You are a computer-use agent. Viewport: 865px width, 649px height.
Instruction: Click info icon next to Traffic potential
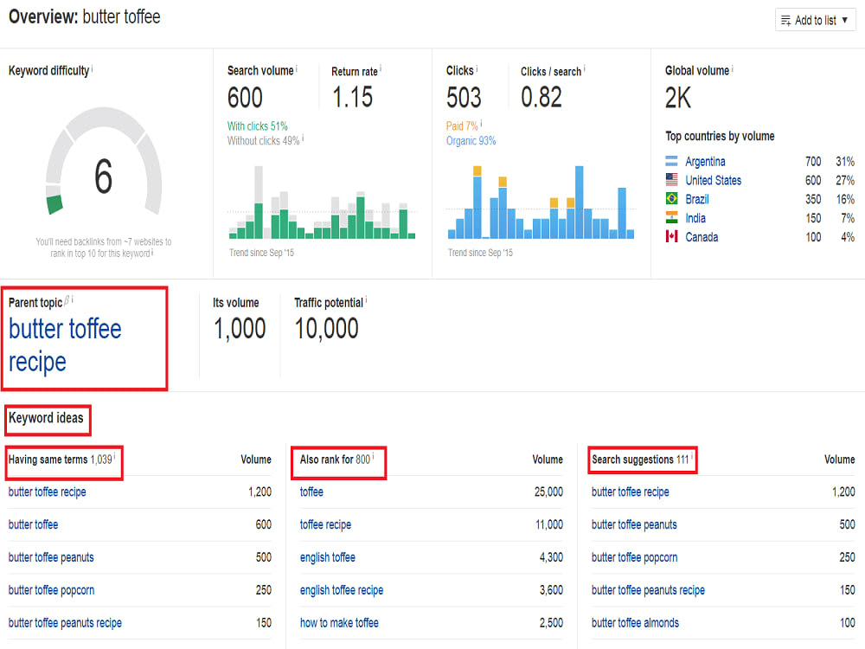tap(366, 300)
